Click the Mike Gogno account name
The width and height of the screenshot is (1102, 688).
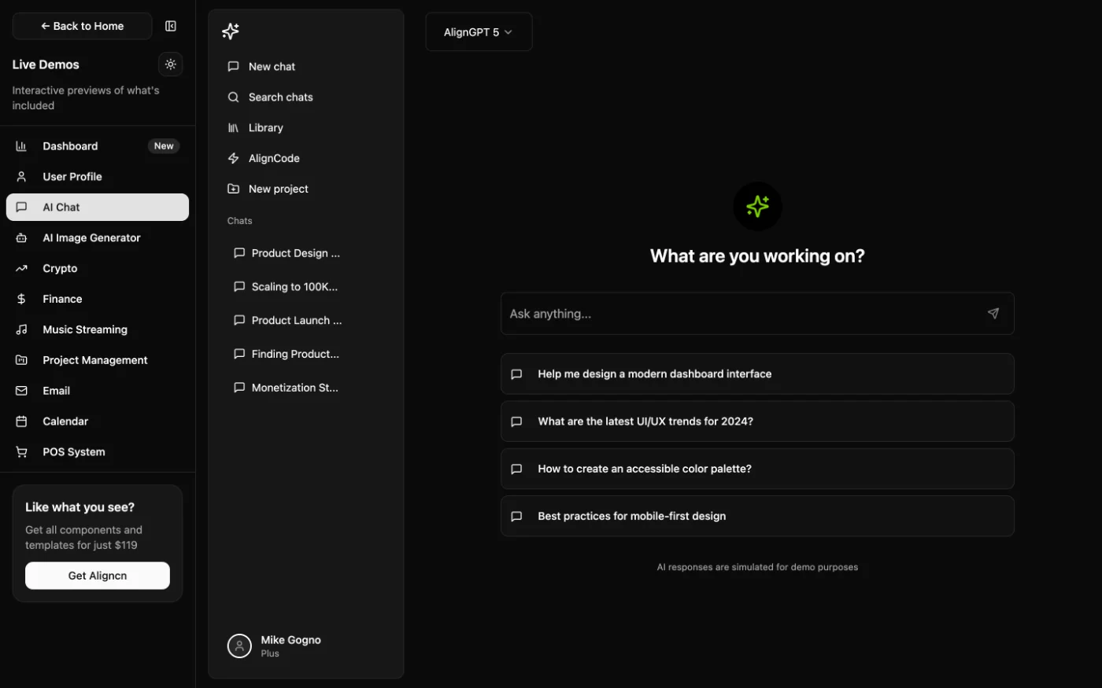[290, 640]
